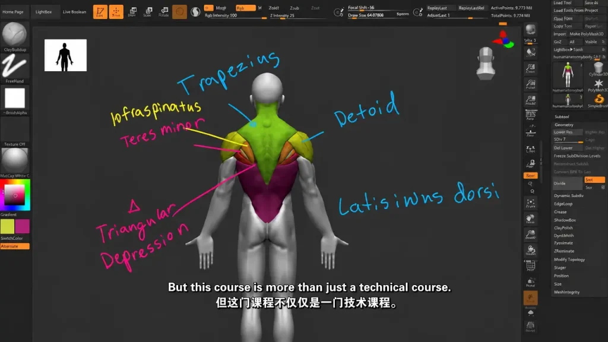This screenshot has width=608, height=342.
Task: Pick a color in the color picker
Action: click(x=15, y=195)
